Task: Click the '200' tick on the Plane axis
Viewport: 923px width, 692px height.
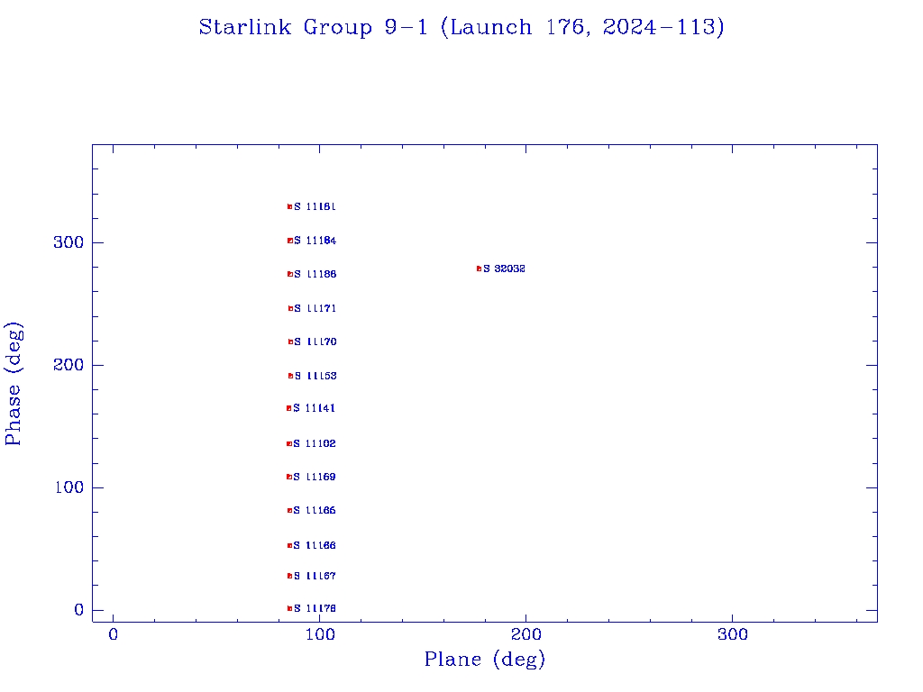Action: point(526,634)
